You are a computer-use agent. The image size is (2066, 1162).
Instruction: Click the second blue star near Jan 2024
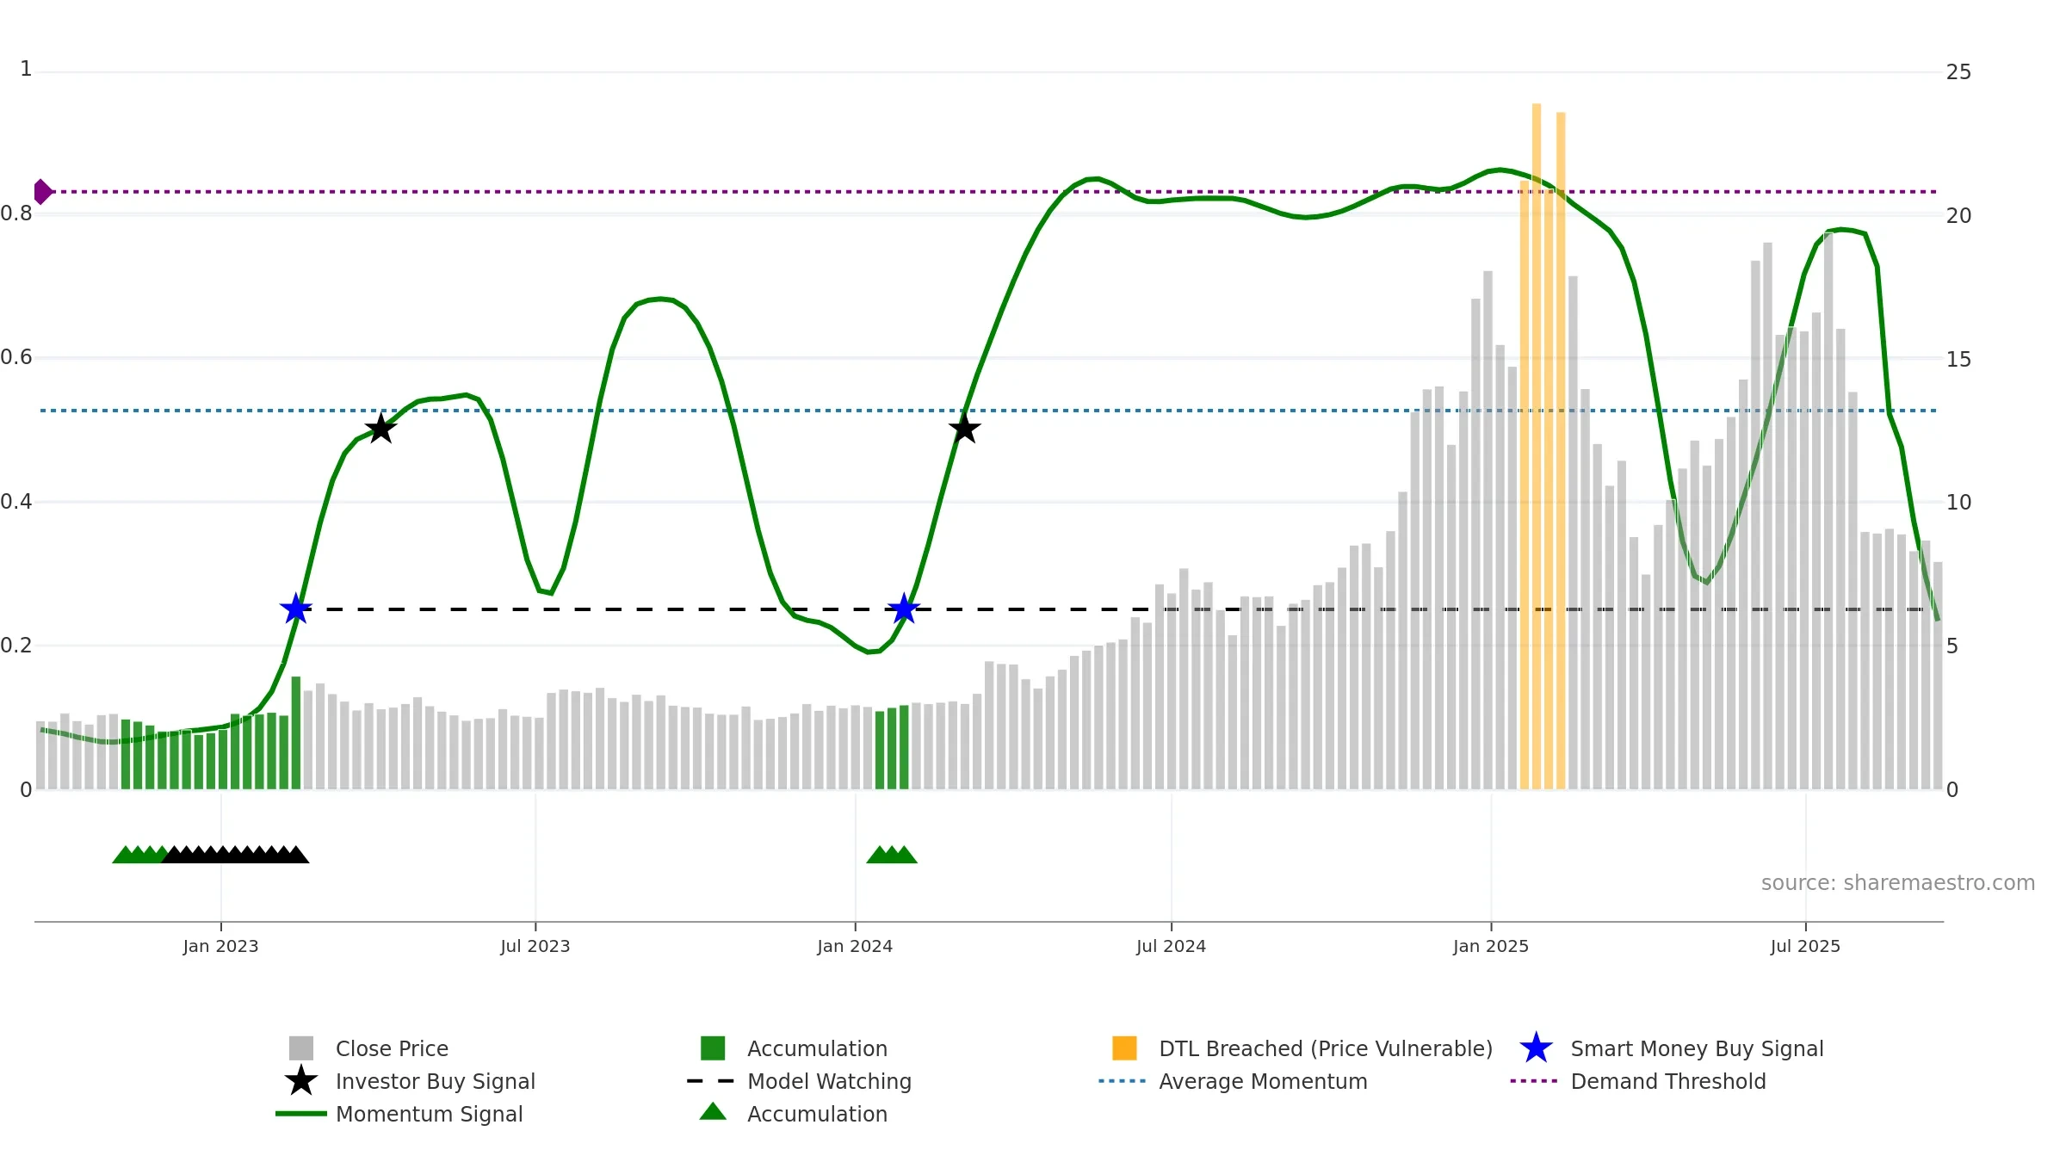904,609
